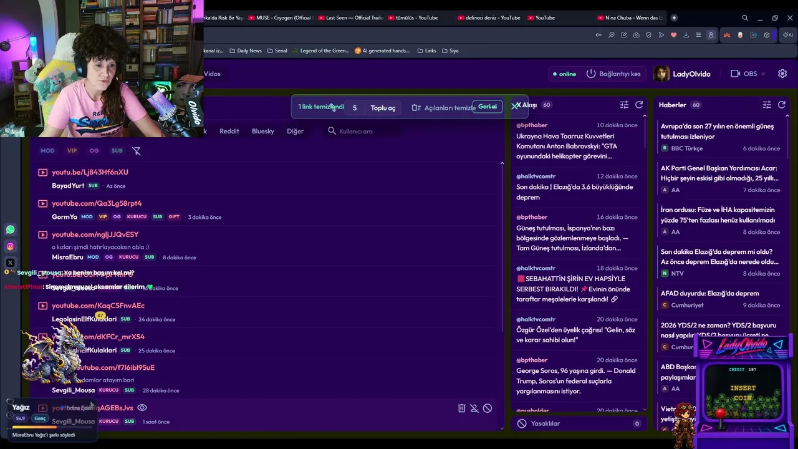
Task: Open Legend of the Green bookmark
Action: click(x=320, y=51)
